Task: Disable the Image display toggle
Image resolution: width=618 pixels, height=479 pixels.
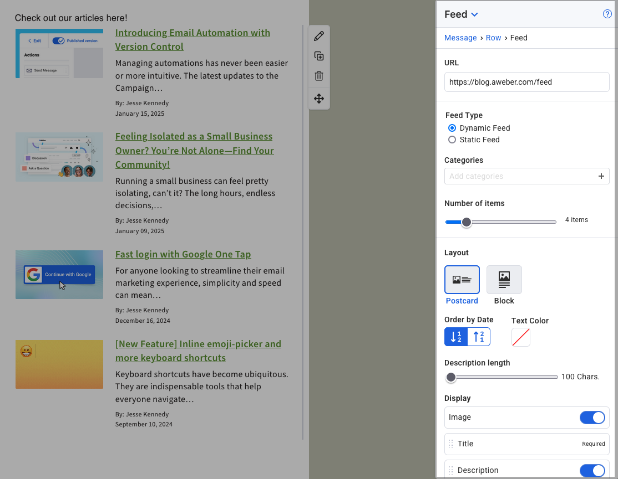Action: [x=592, y=418]
